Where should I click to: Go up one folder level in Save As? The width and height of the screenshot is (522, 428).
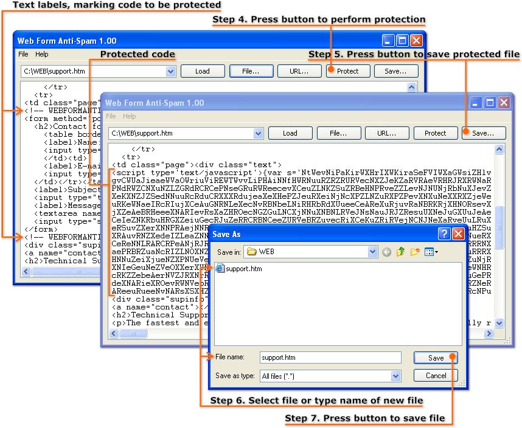click(x=400, y=252)
